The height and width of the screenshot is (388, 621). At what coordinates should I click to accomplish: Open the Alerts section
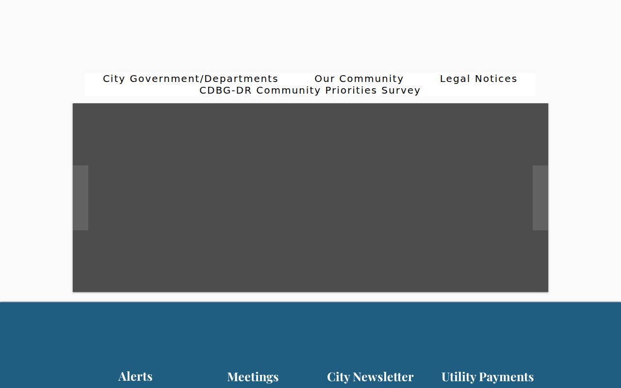pos(135,376)
